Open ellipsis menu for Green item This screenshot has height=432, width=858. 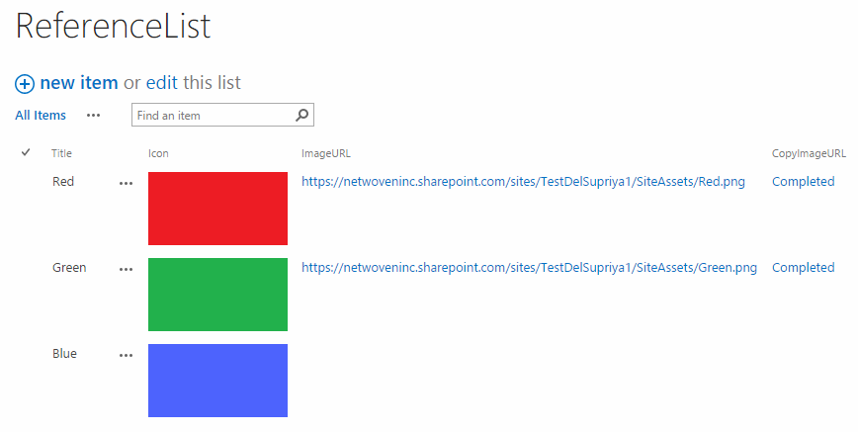126,270
